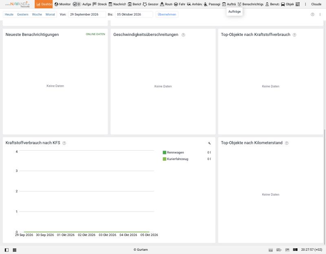Select the Gestern time range
Image resolution: width=326 pixels, height=254 pixels.
pos(23,14)
